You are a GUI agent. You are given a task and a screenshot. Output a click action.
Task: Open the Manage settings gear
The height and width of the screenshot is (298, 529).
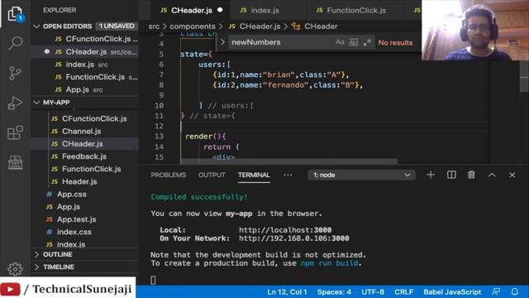tap(15, 269)
